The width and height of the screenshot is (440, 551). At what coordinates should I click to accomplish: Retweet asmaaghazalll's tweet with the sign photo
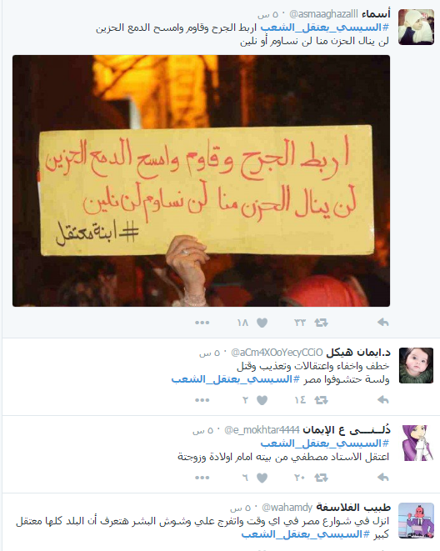coord(321,323)
